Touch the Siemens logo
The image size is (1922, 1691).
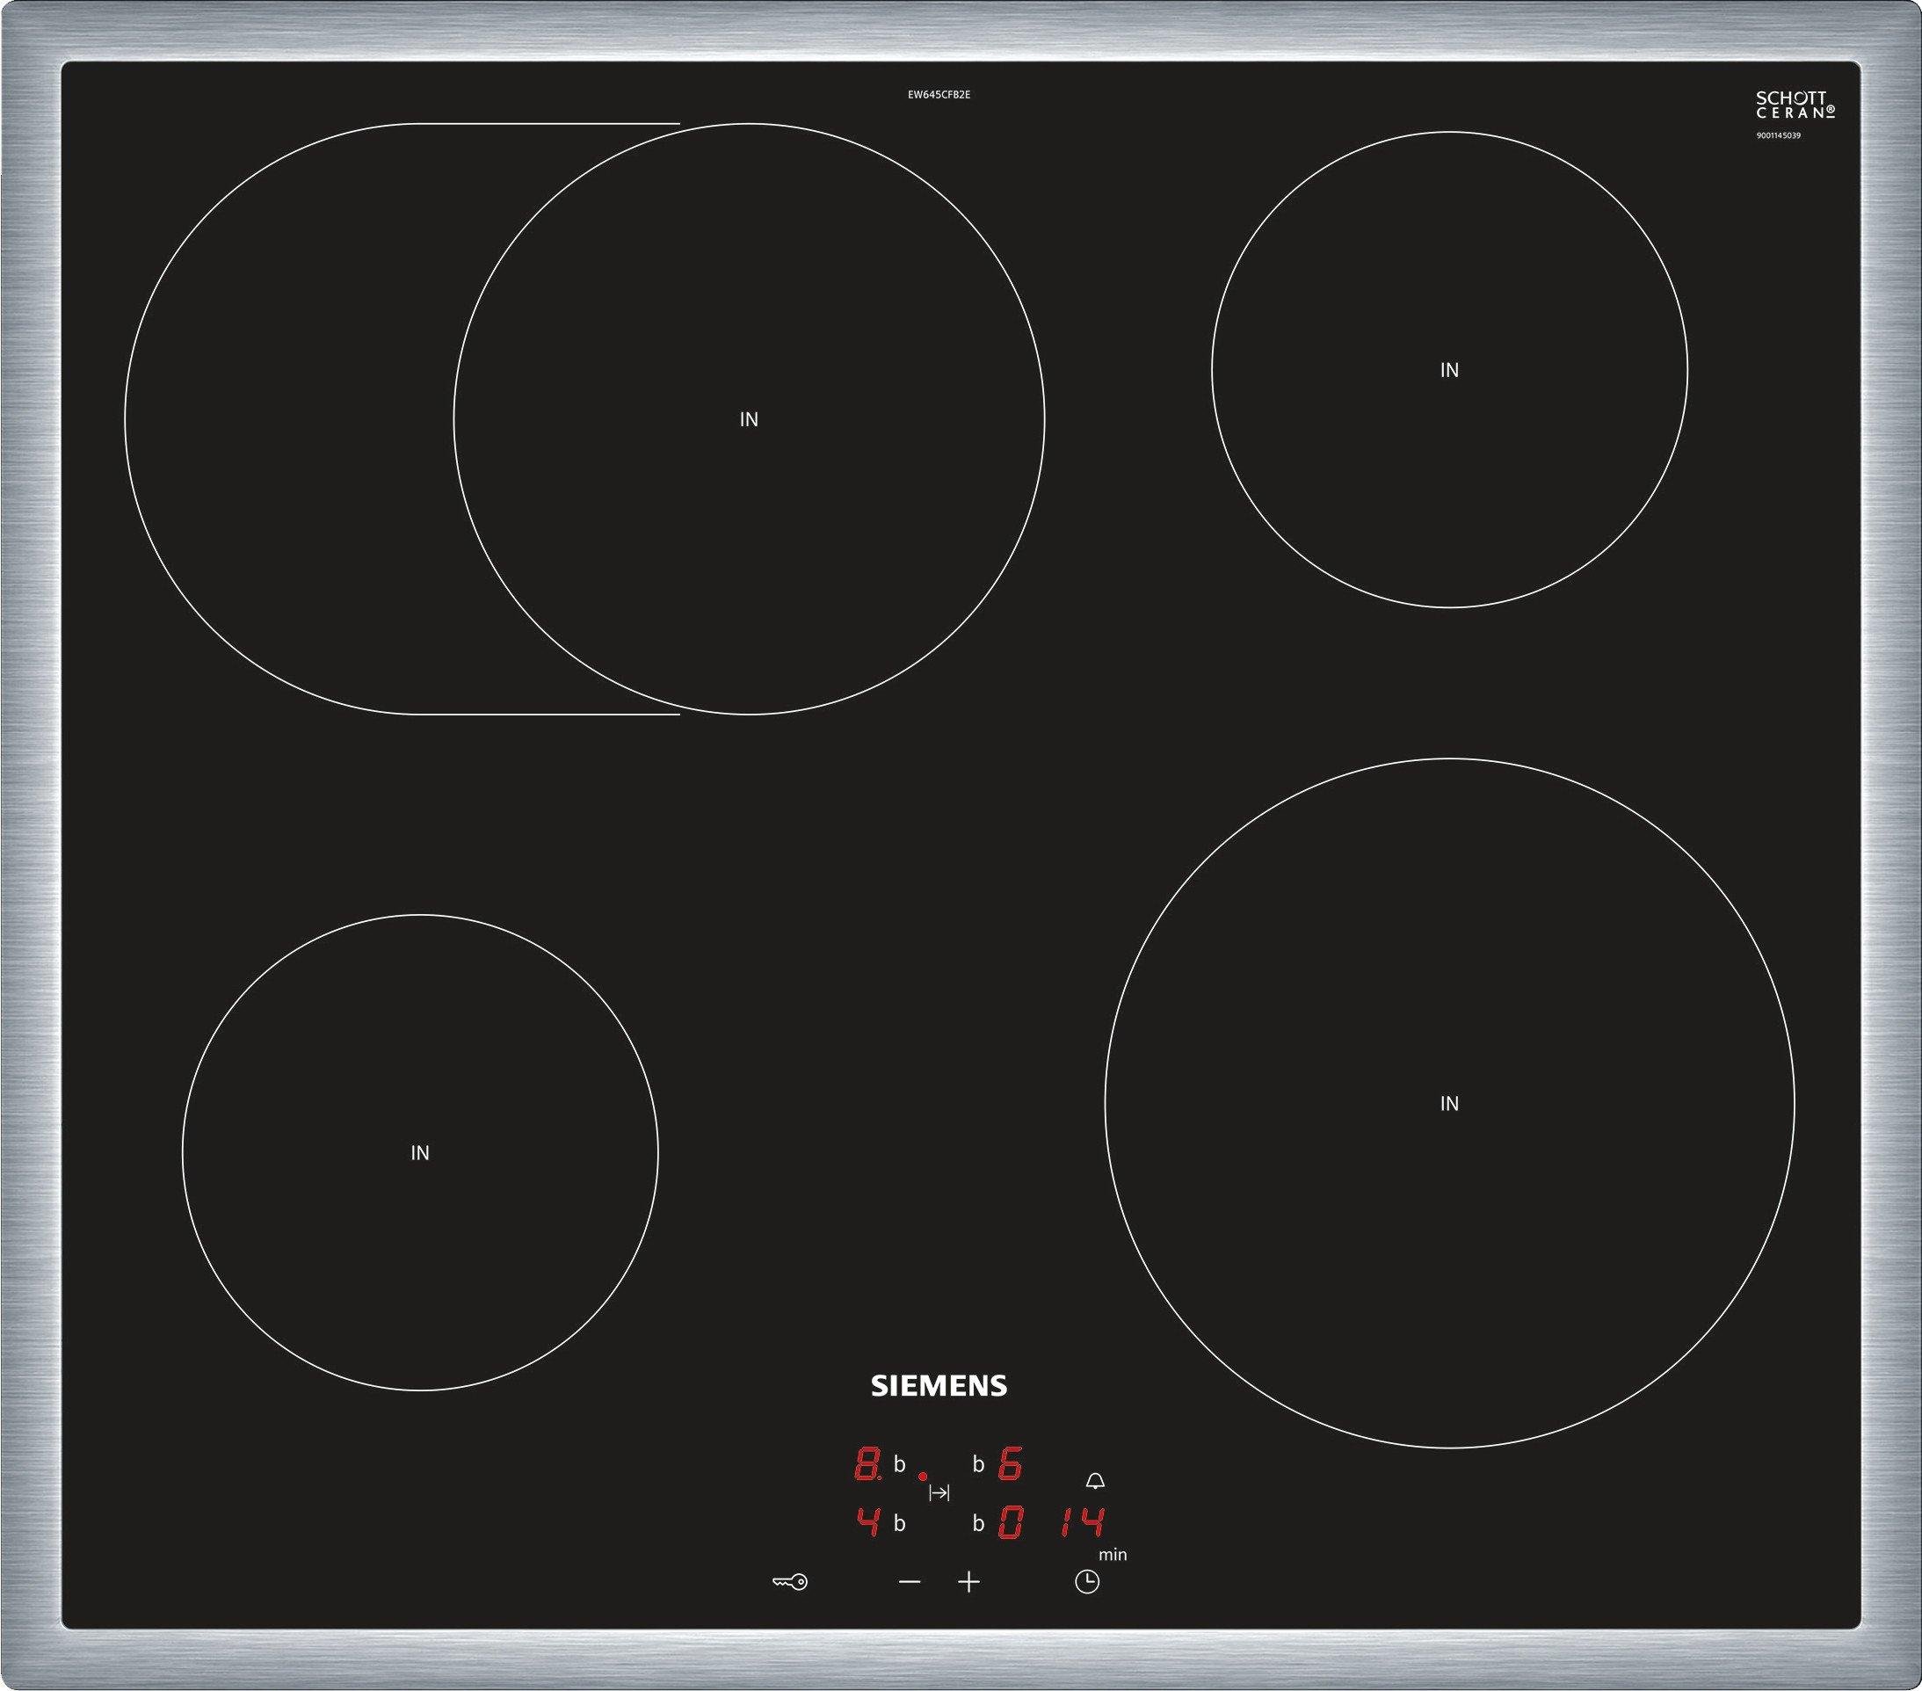[x=939, y=1385]
